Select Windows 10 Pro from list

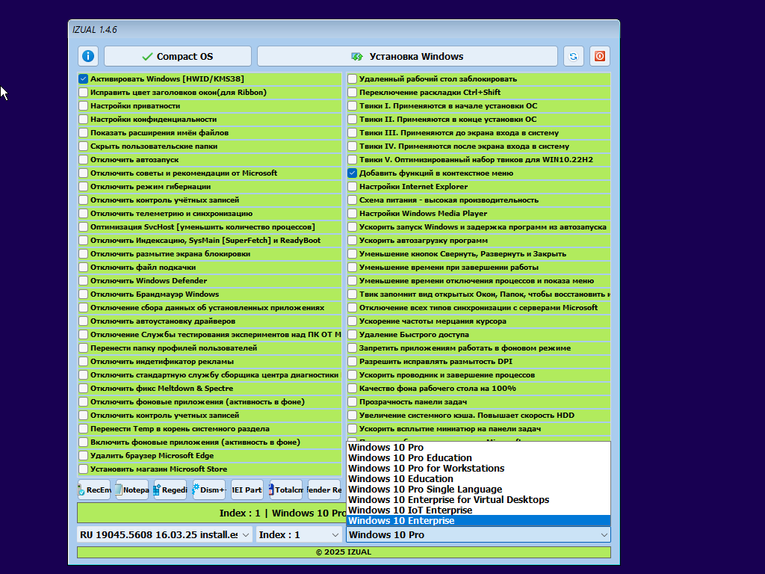[478, 447]
